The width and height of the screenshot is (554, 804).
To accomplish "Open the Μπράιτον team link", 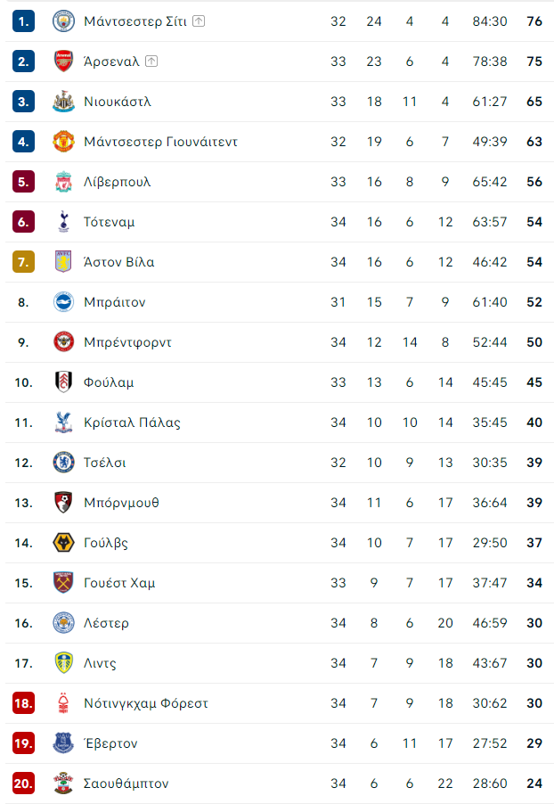I will click(115, 302).
